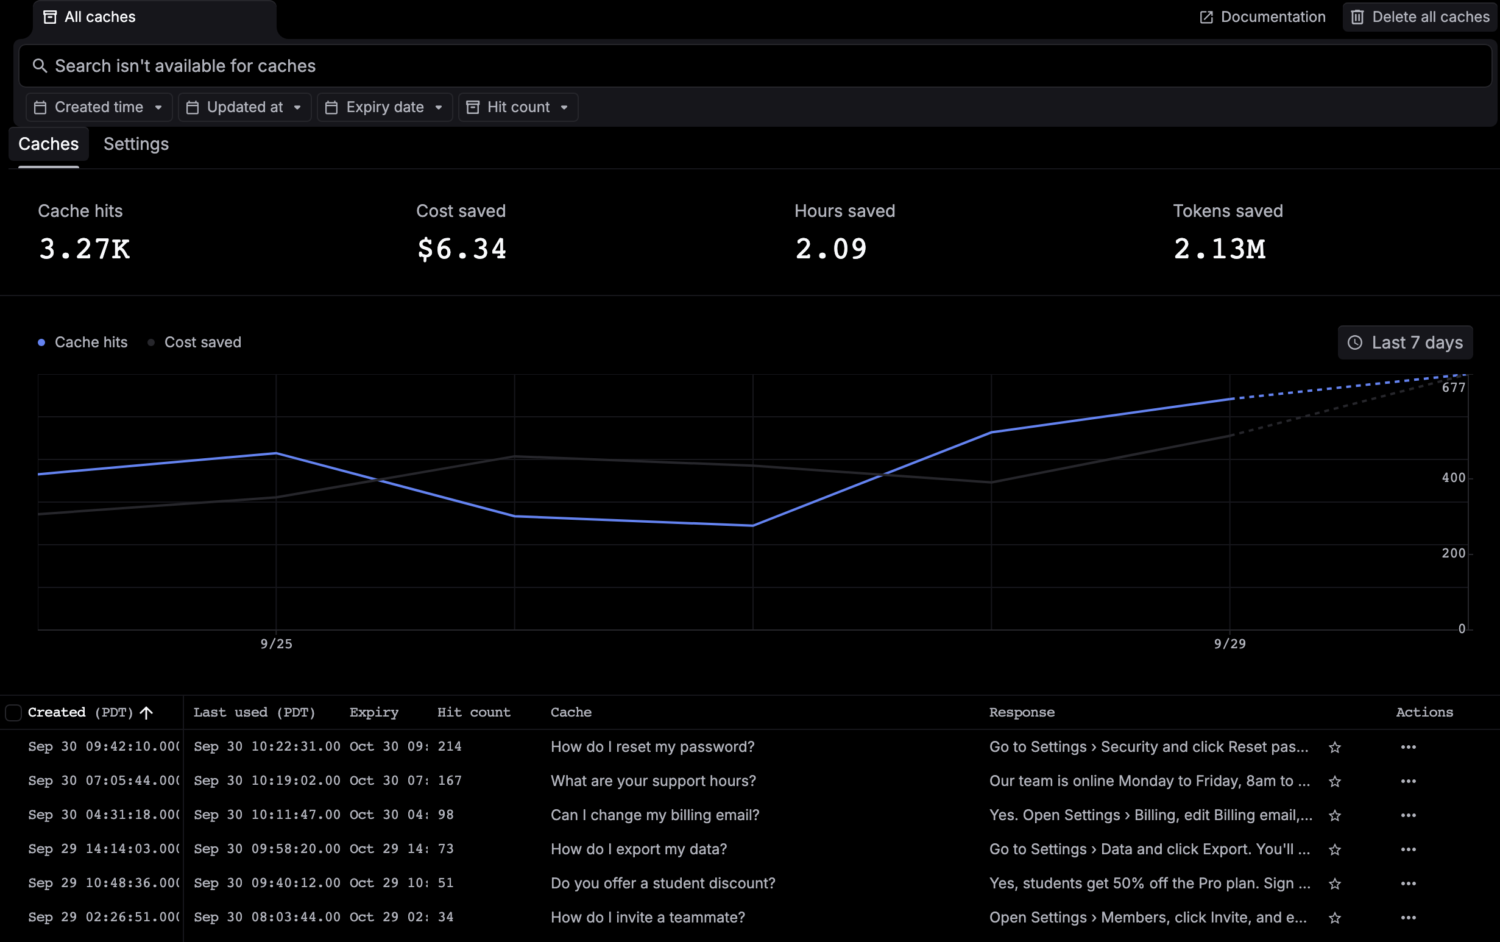Open the 'How do I reset my password?' cache

tap(652, 747)
